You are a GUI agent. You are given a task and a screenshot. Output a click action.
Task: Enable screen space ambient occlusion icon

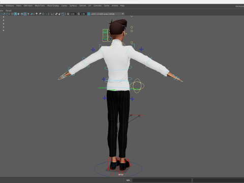click(x=37, y=14)
